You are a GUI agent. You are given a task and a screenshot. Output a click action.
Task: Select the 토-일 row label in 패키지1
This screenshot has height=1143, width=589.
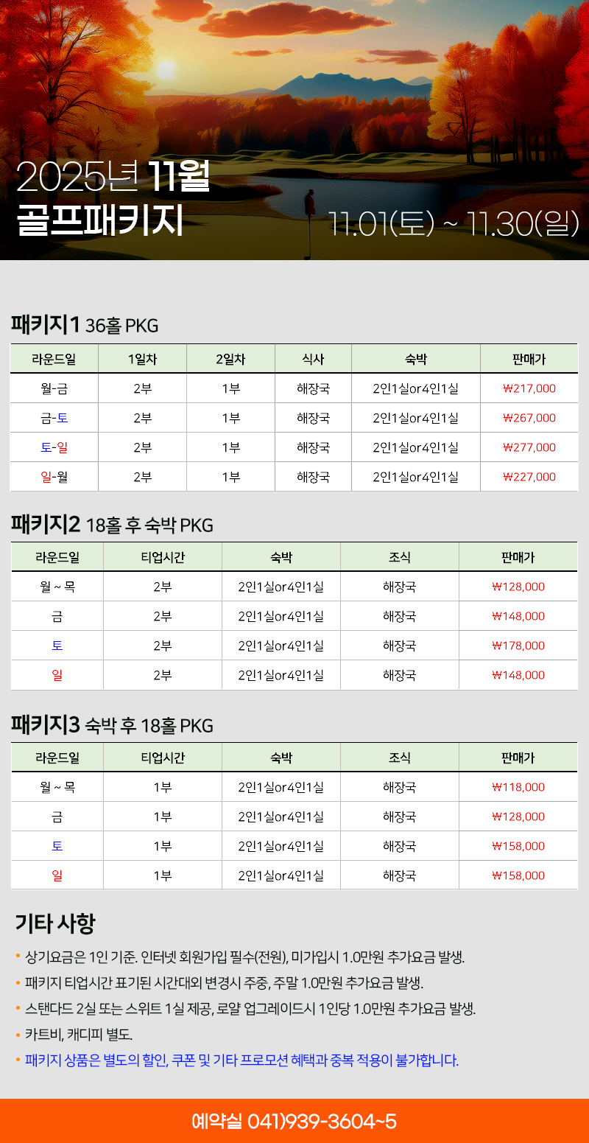point(54,447)
